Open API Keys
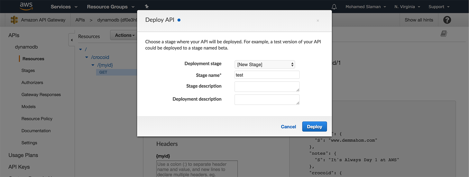 19,167
